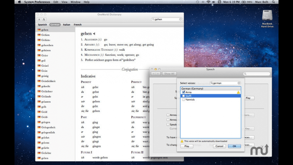This screenshot has height=165, width=293.
Task: Click the Show All button
Action: click(x=169, y=74)
